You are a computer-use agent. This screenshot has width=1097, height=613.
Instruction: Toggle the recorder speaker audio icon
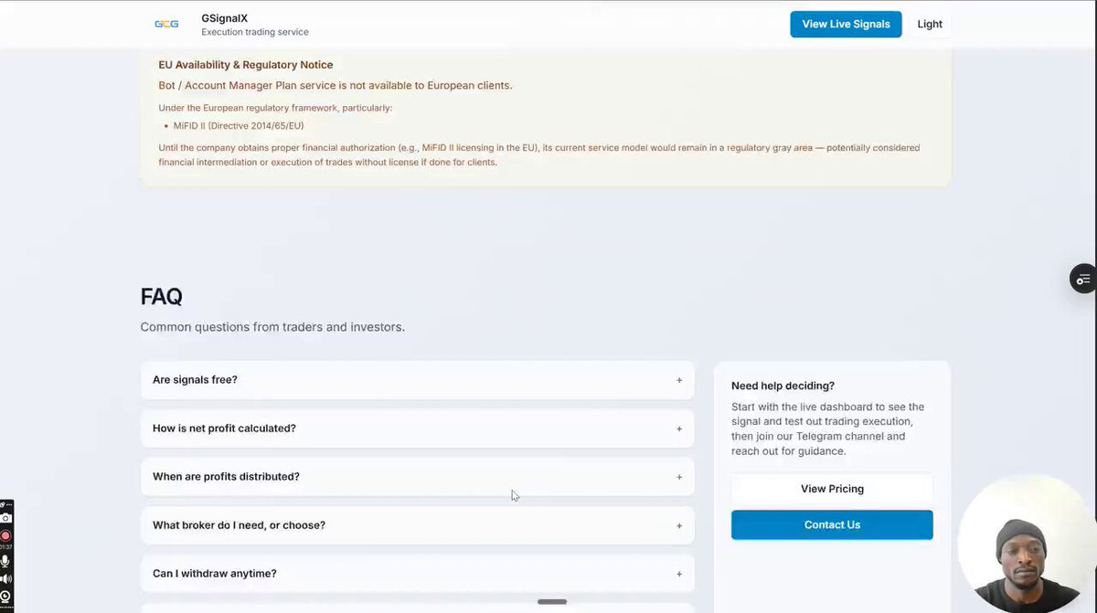click(5, 578)
